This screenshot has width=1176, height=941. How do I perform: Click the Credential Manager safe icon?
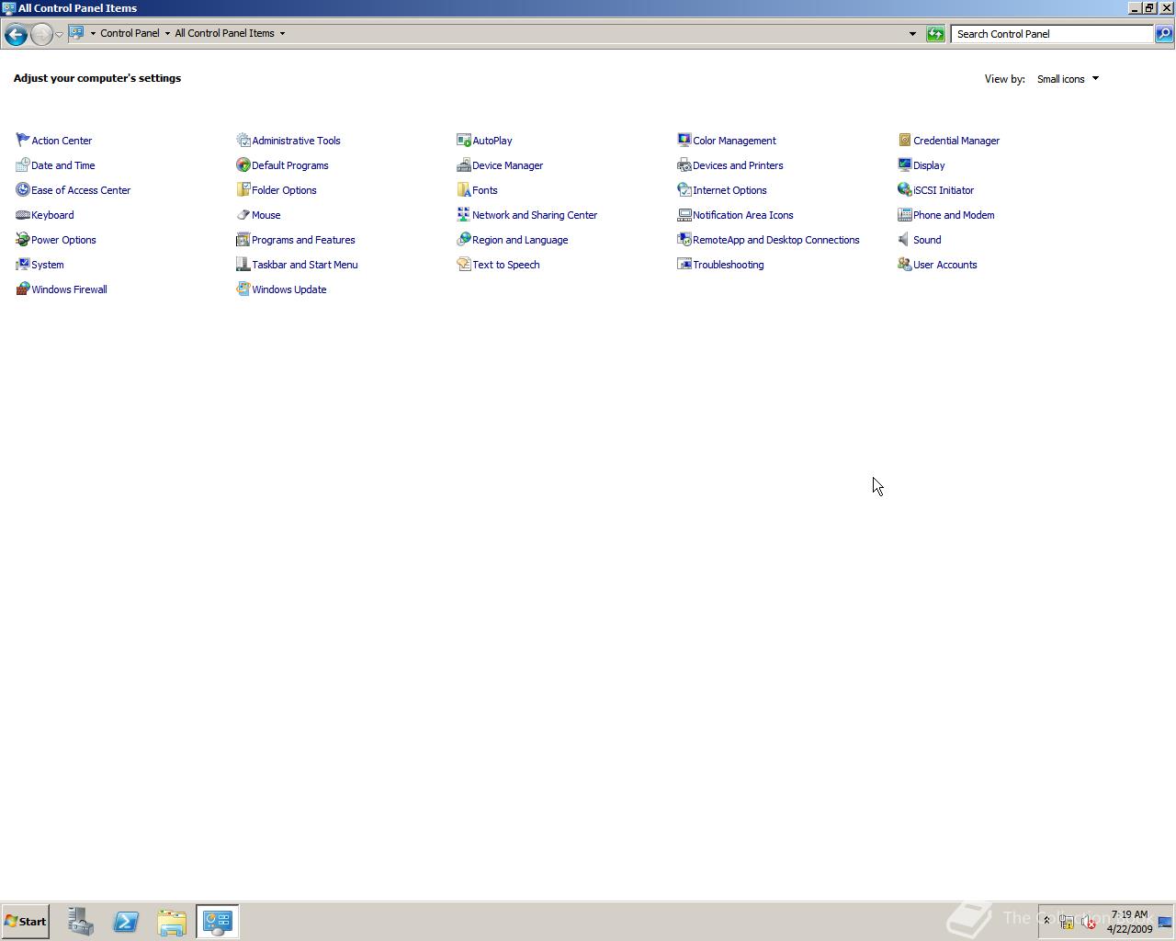coord(905,141)
